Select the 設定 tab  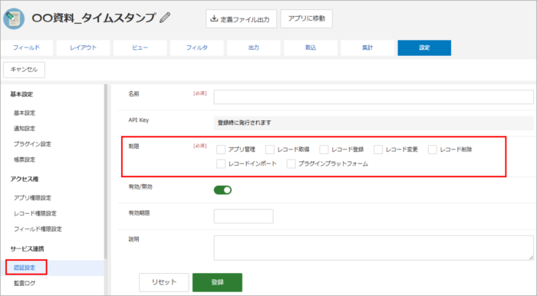click(424, 48)
